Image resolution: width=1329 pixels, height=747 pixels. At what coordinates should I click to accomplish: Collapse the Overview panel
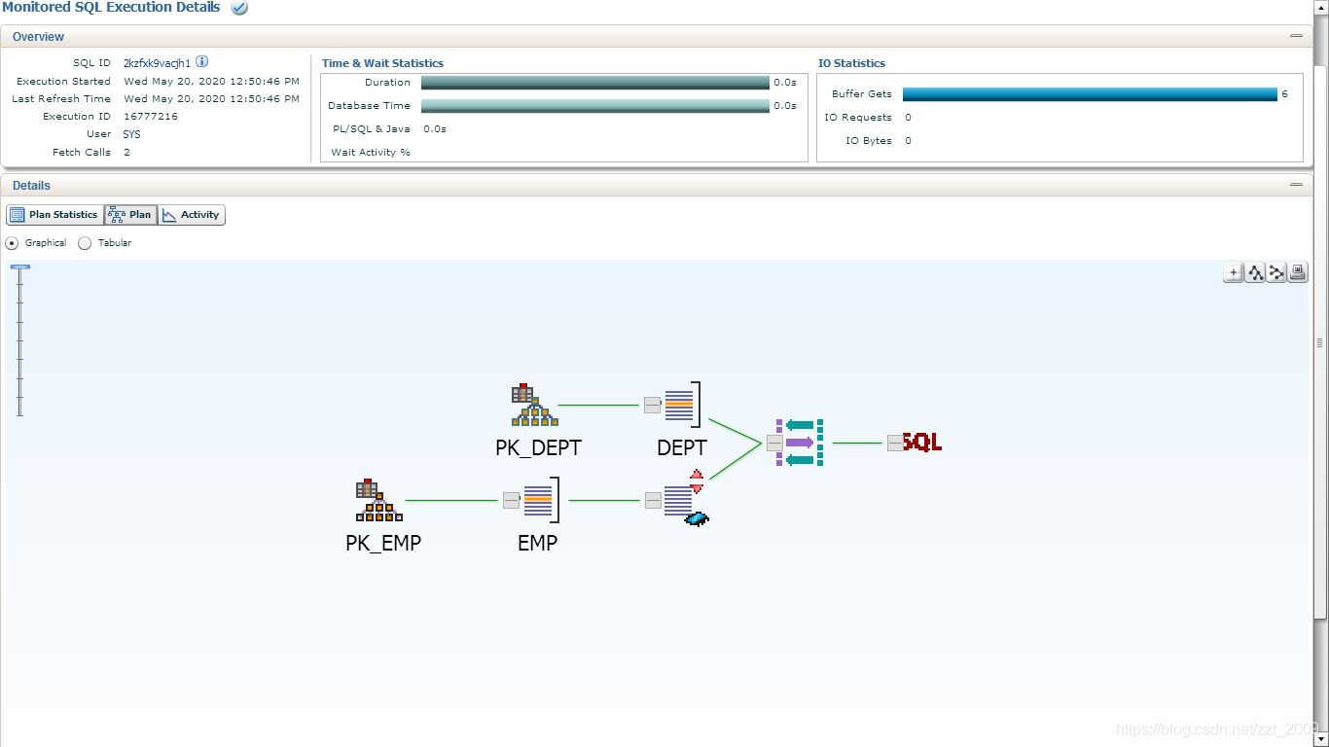pos(1296,35)
